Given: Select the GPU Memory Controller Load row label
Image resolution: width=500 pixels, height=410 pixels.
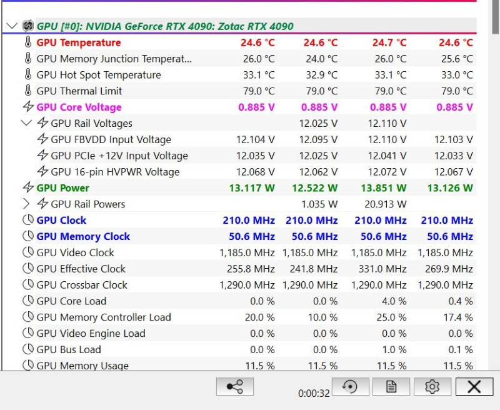Looking at the screenshot, I should (x=104, y=317).
